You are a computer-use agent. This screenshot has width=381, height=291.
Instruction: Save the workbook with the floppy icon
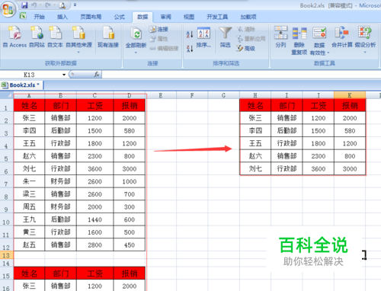click(24, 5)
